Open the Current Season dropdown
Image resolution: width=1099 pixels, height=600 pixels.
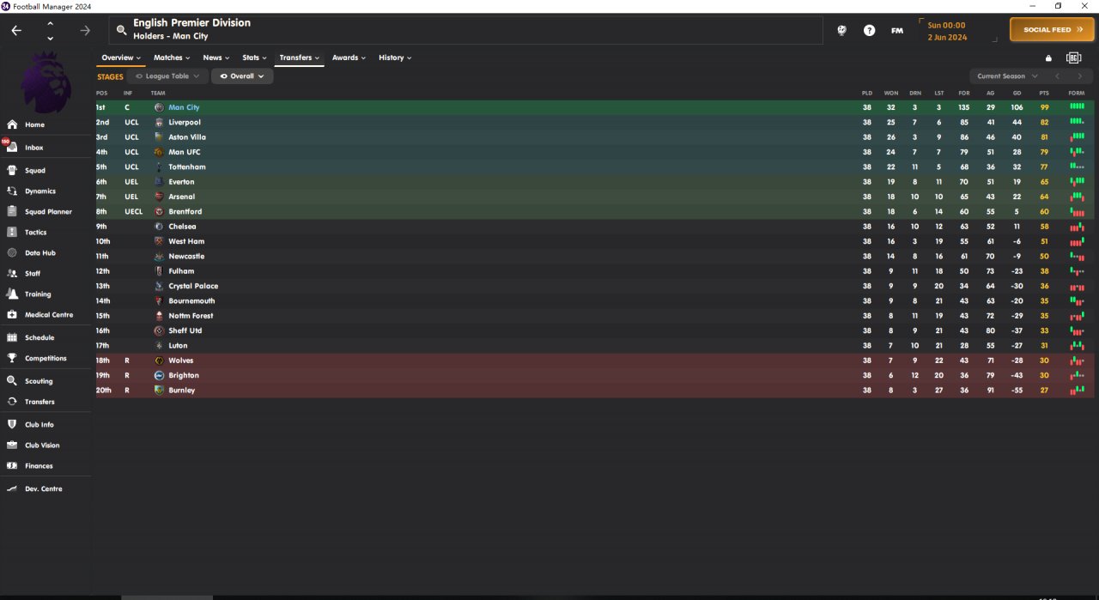coord(1006,76)
